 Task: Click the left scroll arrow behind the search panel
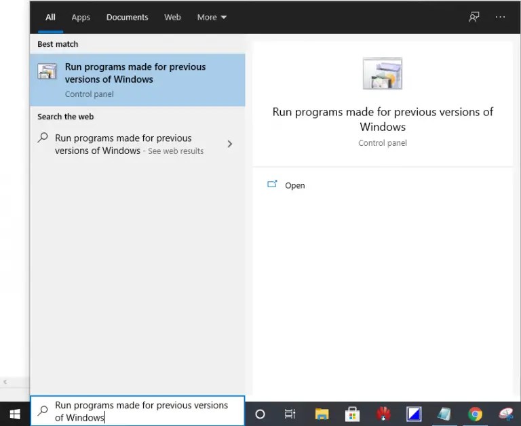pyautogui.click(x=5, y=382)
